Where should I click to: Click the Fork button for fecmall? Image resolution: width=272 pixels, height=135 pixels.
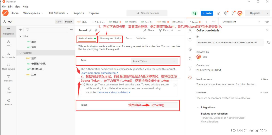click(x=163, y=30)
